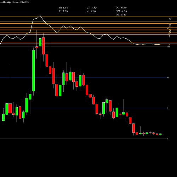Select the OL: 8.44 reading

pyautogui.click(x=121, y=15)
